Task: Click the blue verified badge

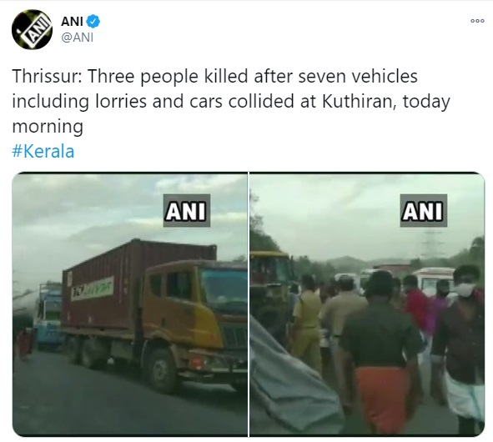Action: [93, 22]
